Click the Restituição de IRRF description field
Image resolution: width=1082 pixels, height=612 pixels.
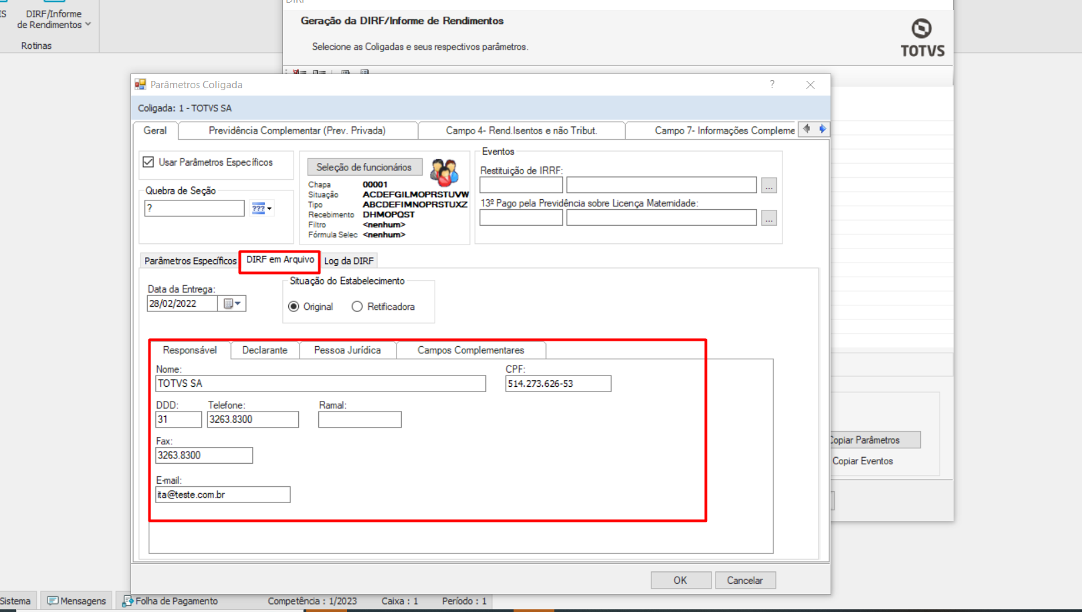point(661,185)
